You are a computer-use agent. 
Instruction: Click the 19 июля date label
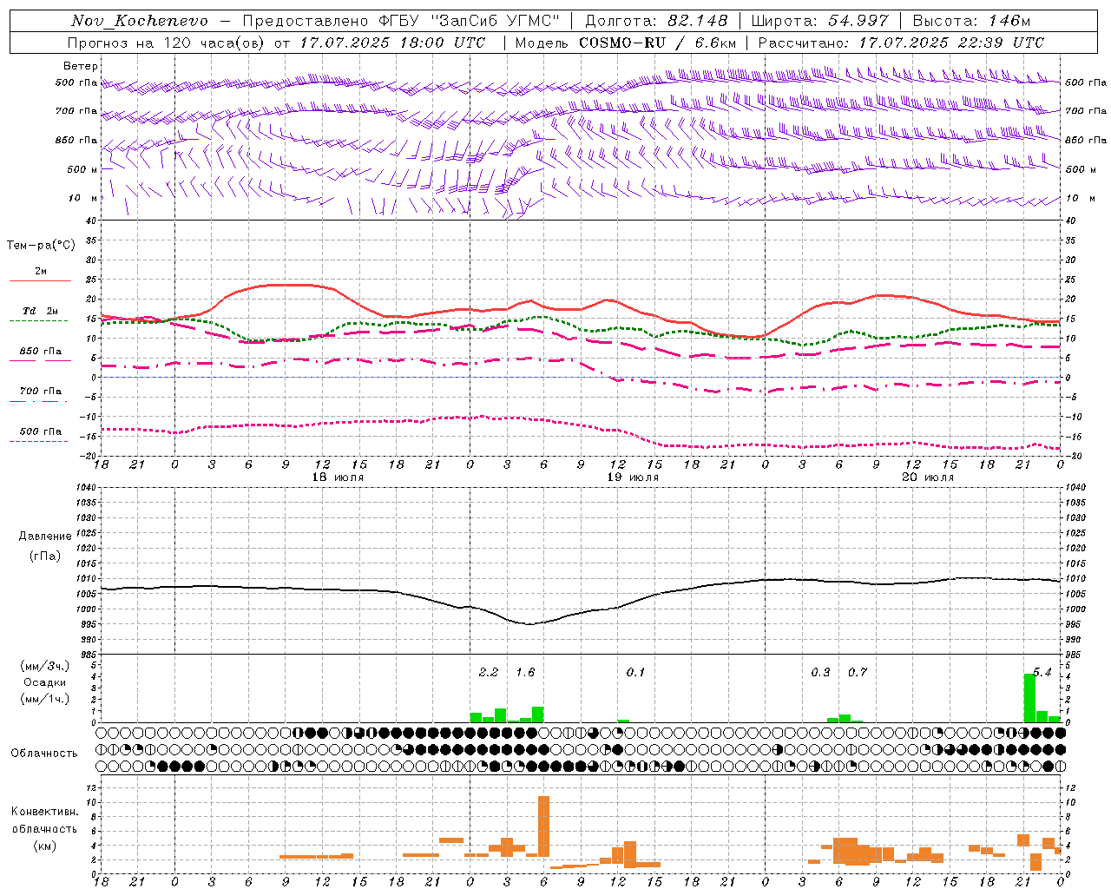[633, 477]
